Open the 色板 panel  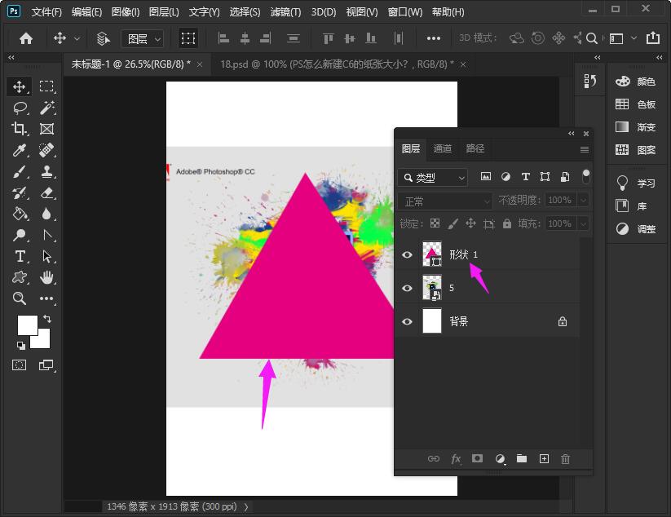(635, 104)
